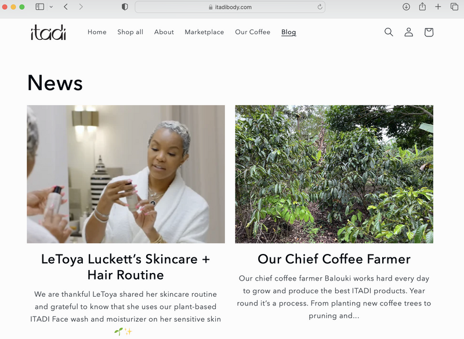
Task: Click the itadibody.com address bar
Action: [230, 7]
